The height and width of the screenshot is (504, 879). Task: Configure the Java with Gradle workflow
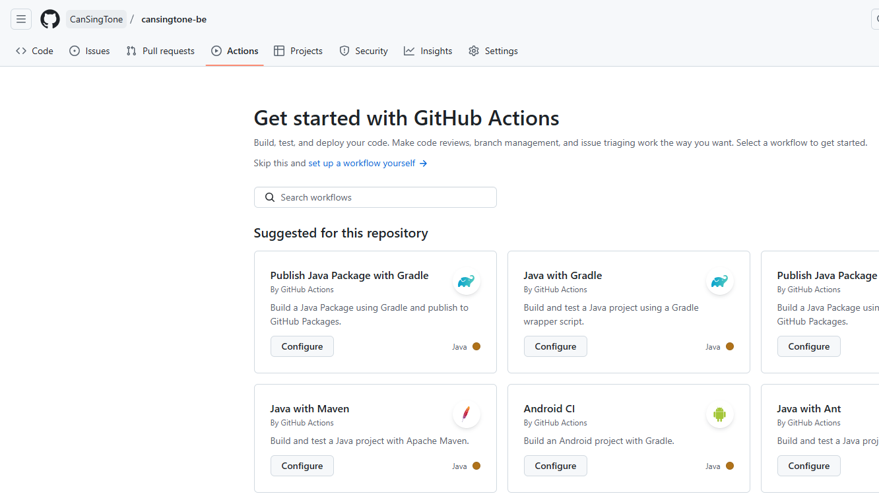tap(555, 346)
